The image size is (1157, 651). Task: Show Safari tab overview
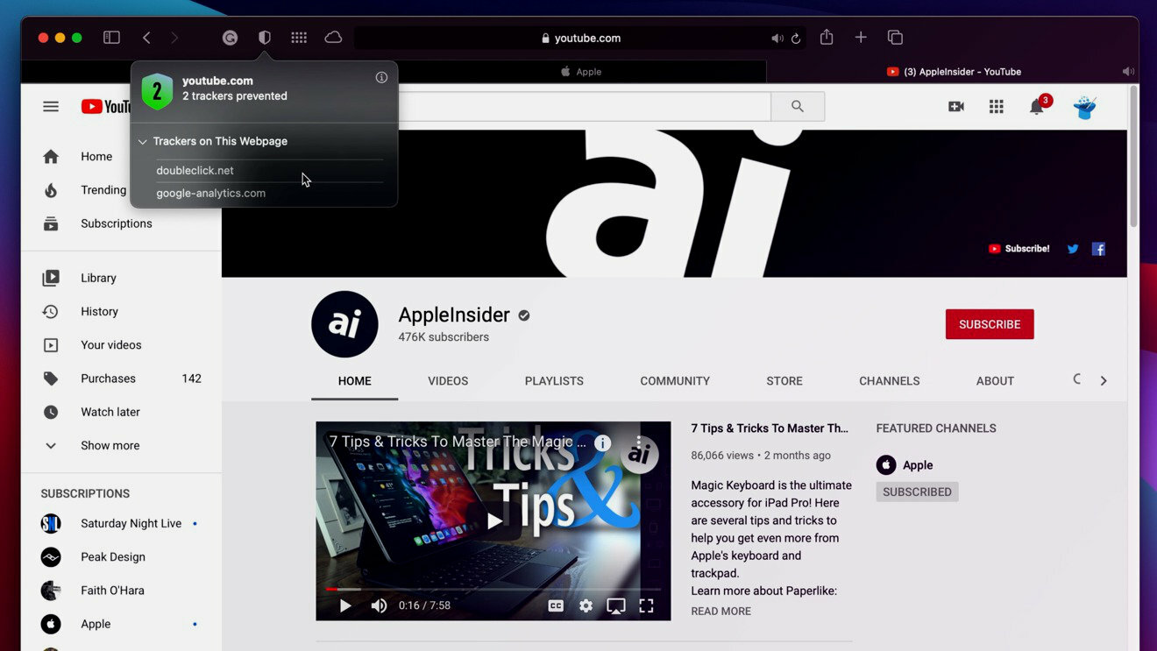point(895,38)
